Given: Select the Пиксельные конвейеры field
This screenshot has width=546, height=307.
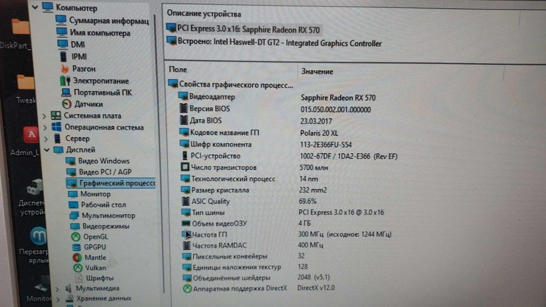Looking at the screenshot, I should click(x=230, y=256).
